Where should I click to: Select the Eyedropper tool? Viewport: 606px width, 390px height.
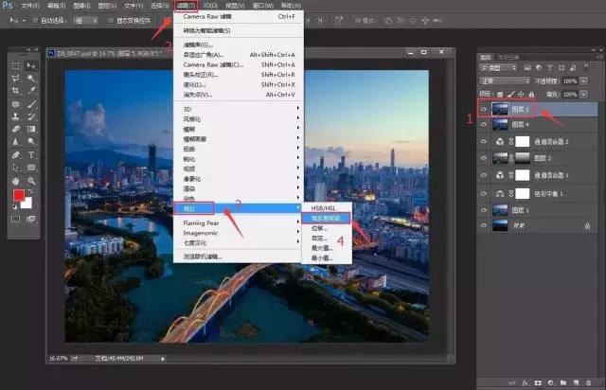coord(30,90)
